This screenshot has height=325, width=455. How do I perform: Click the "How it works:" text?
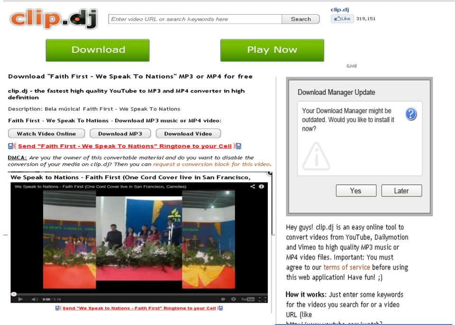coord(306,295)
